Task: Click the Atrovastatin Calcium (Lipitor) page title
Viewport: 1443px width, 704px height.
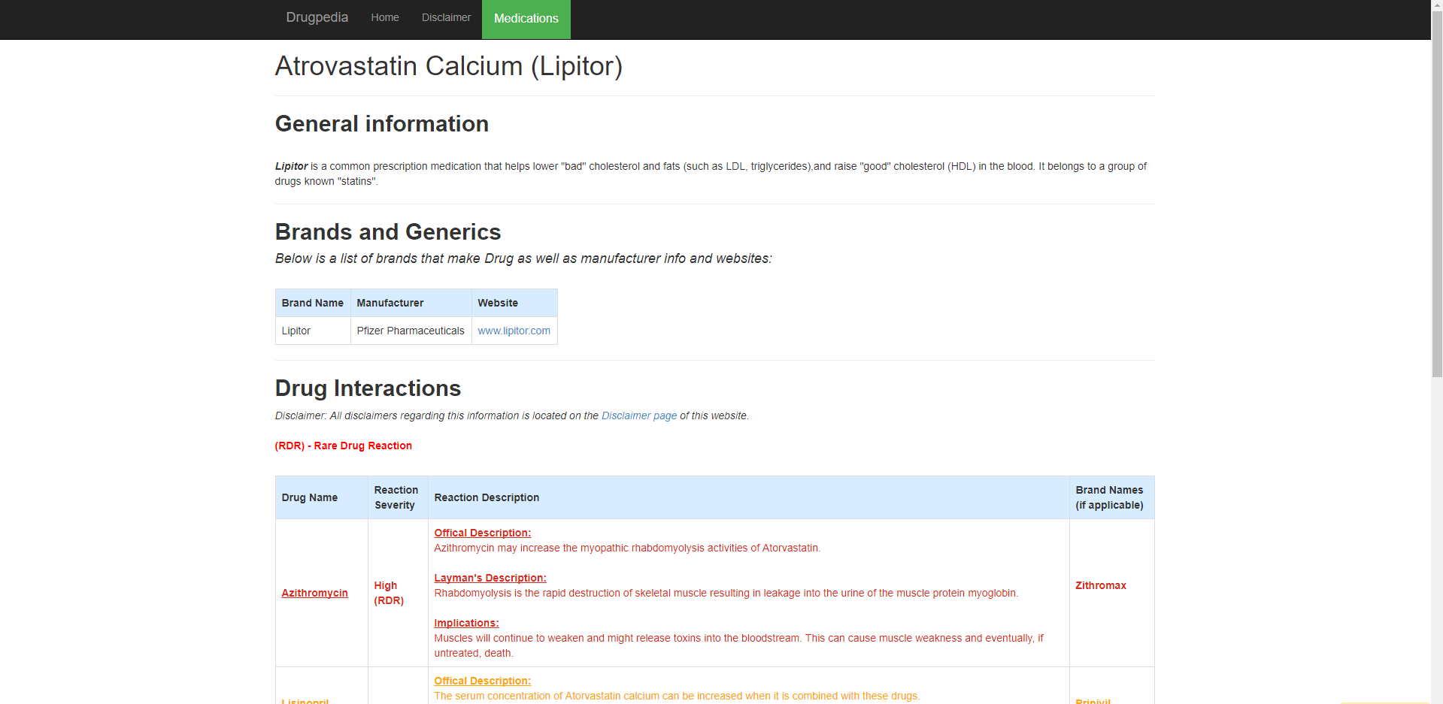Action: 449,66
